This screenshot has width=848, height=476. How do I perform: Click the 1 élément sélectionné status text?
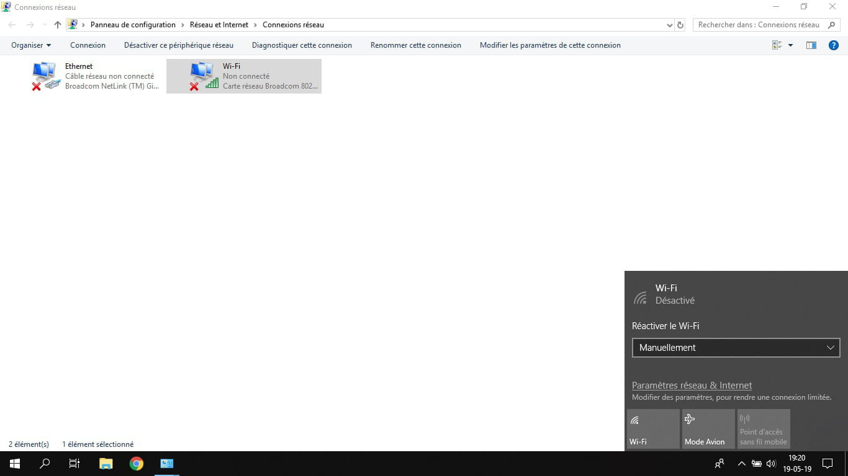coord(97,444)
